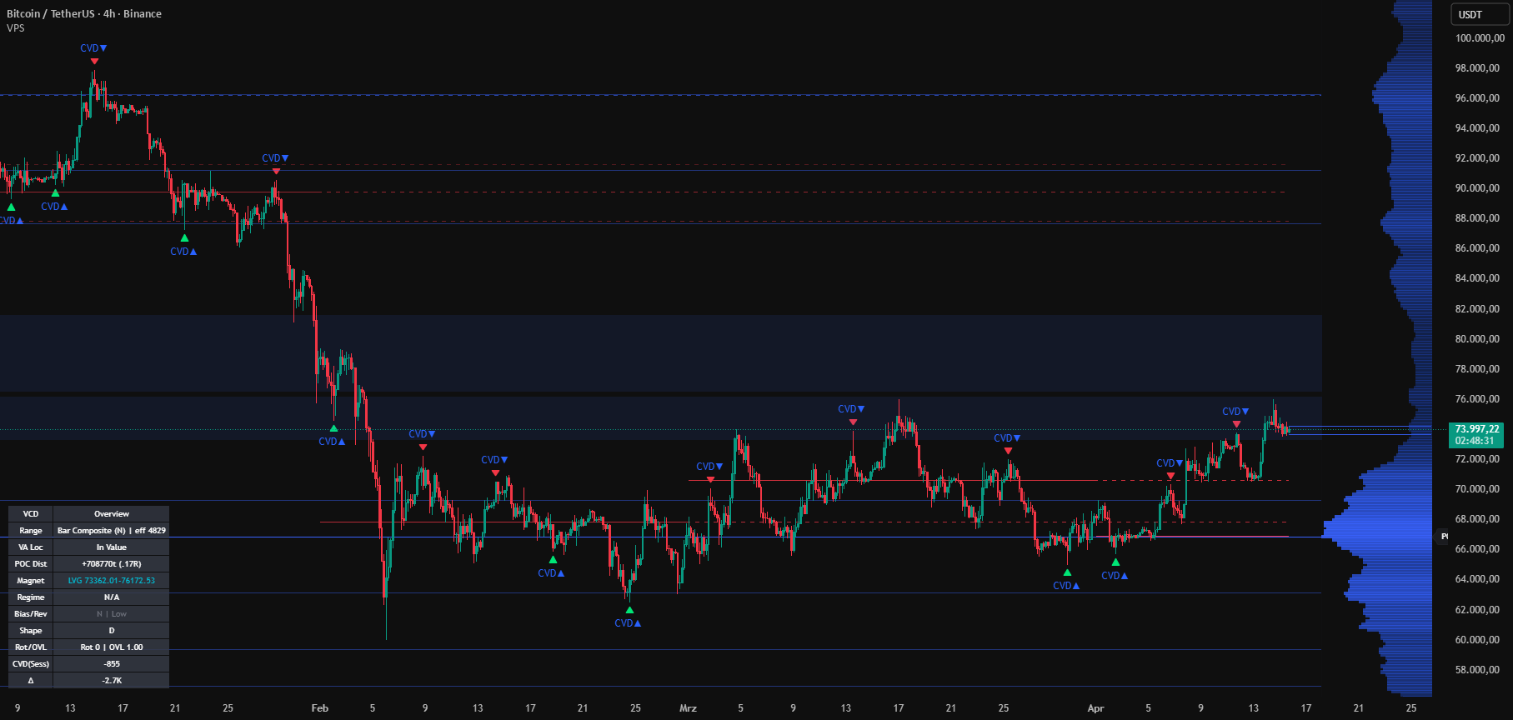
Task: Click the current price label 73.997,22
Action: (x=1477, y=429)
